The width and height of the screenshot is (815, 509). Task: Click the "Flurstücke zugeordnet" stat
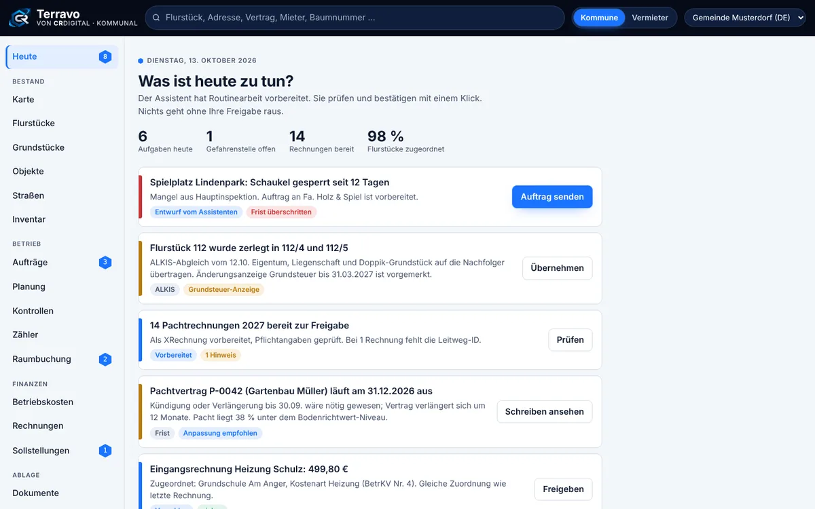[x=406, y=141]
